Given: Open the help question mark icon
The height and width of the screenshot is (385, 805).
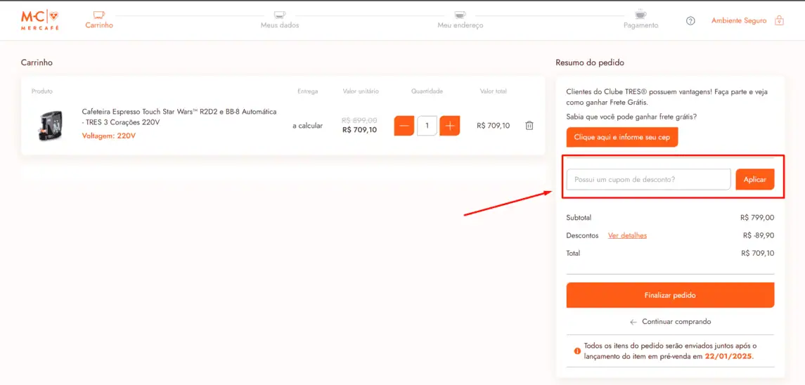Looking at the screenshot, I should coord(690,21).
